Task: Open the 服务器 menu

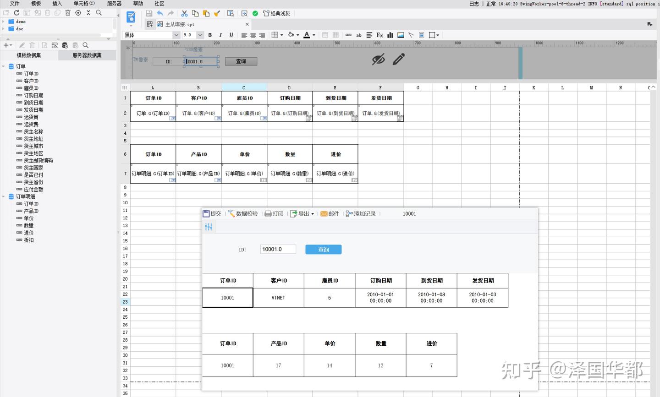Action: 114,4
